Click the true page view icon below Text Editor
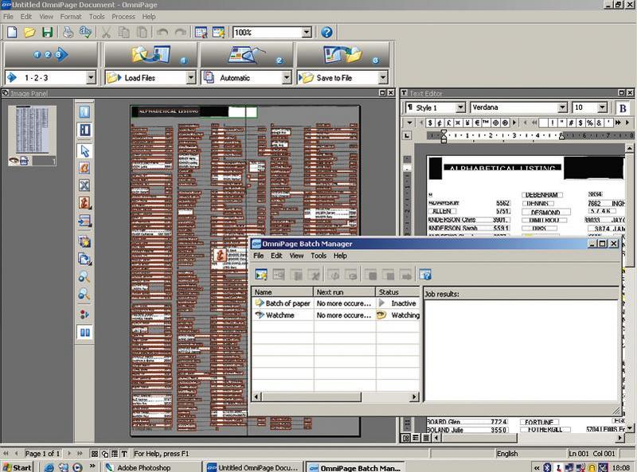The width and height of the screenshot is (637, 472). (x=405, y=438)
